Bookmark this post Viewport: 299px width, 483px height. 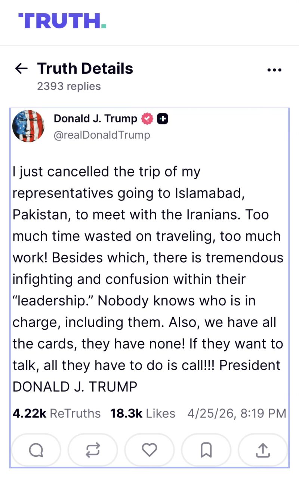click(206, 450)
